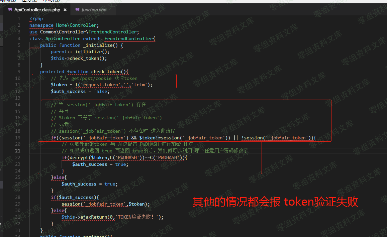387x237 pixels.
Task: Click the ajaxReturn TOKEN验证失败 line
Action: point(112,217)
